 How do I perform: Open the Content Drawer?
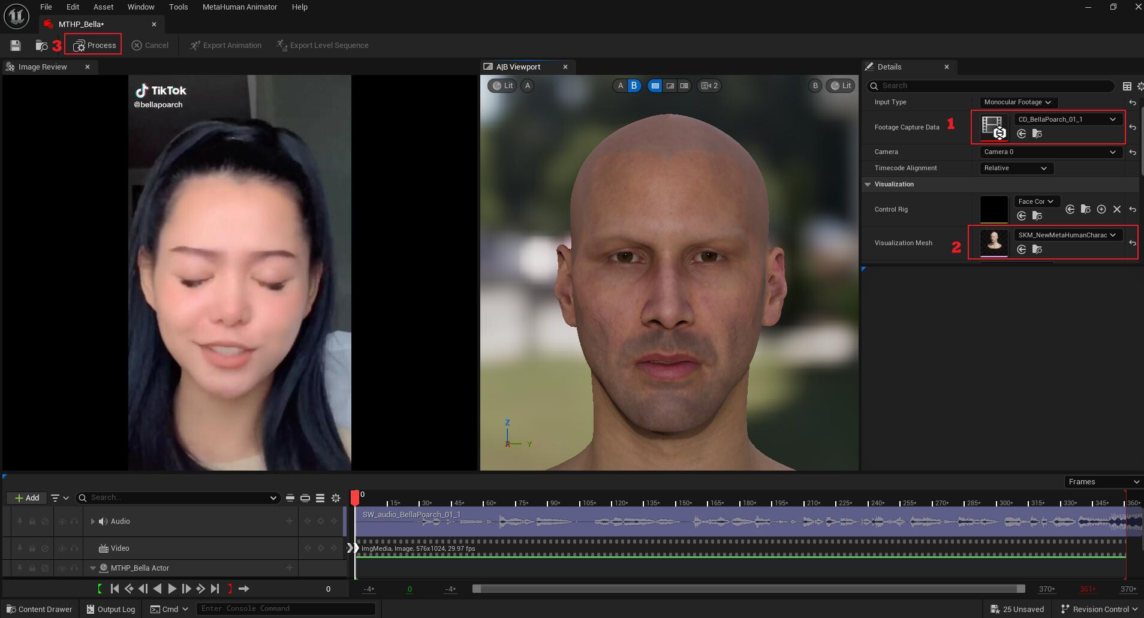(39, 610)
